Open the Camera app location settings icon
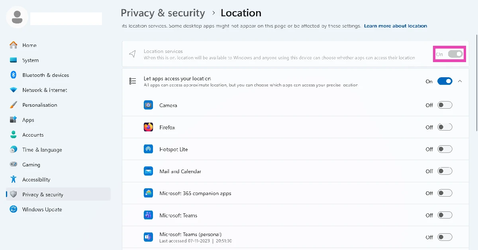Image resolution: width=478 pixels, height=250 pixels. pyautogui.click(x=149, y=105)
